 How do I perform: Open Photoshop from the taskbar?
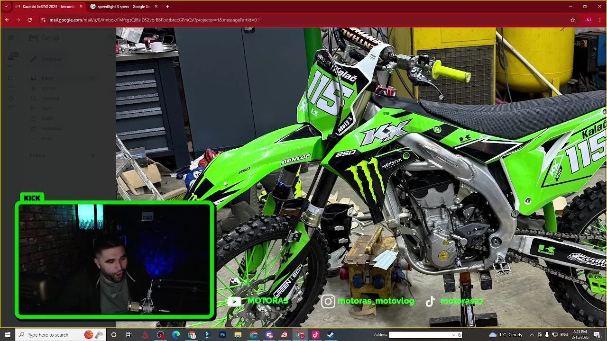pyautogui.click(x=222, y=335)
